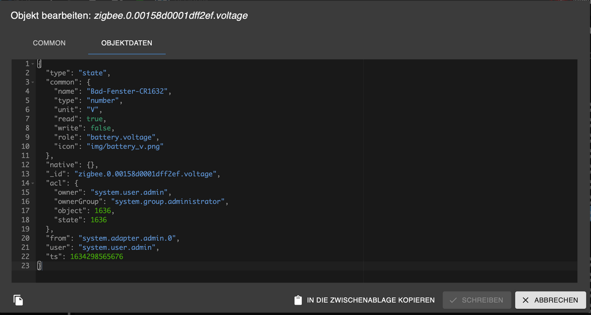The width and height of the screenshot is (591, 315).
Task: Click the true value of "read"
Action: tap(95, 119)
